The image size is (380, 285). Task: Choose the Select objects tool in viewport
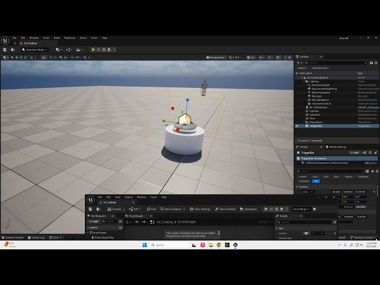[12, 58]
